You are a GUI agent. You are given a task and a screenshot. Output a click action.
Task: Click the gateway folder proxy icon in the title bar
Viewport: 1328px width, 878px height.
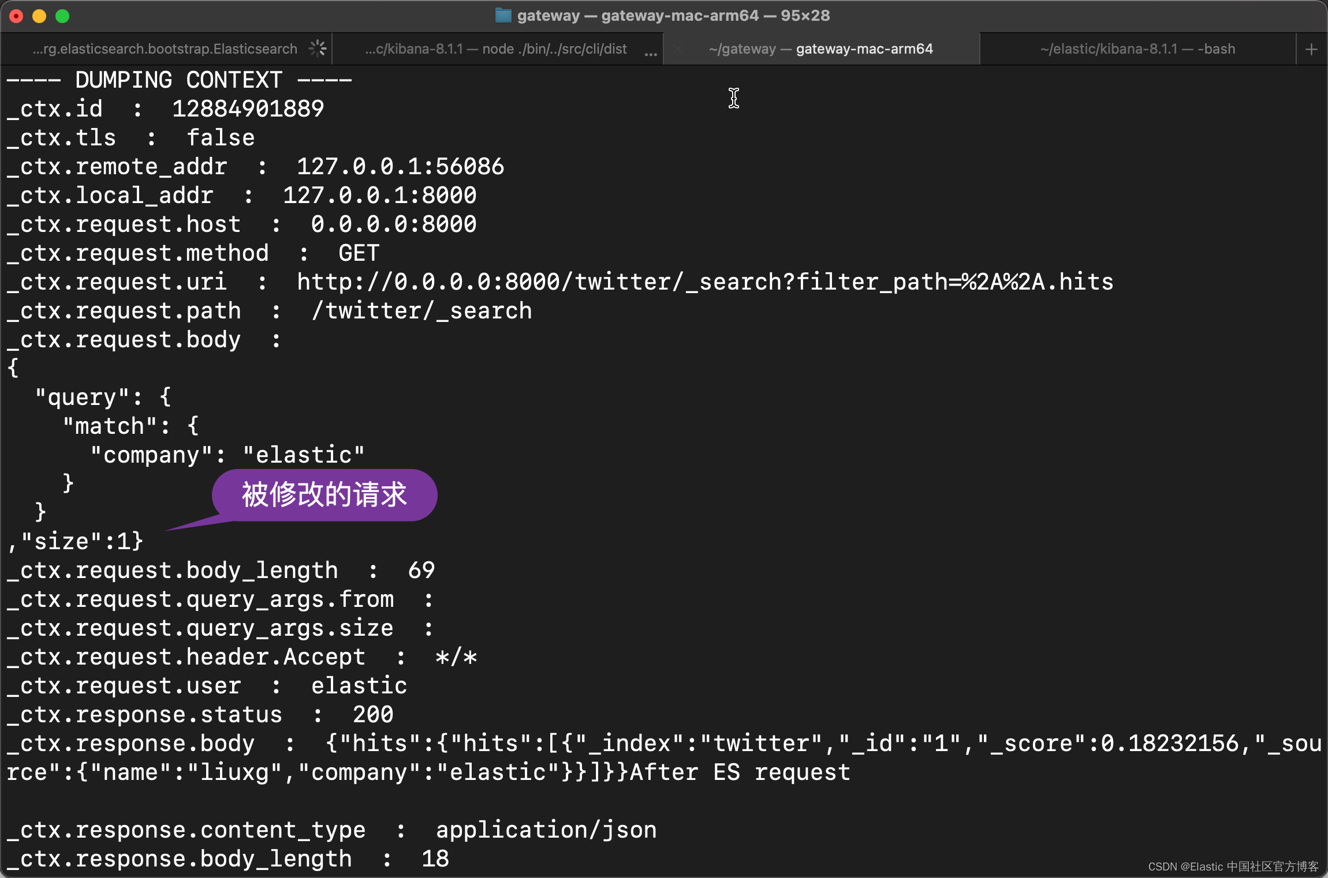[503, 16]
